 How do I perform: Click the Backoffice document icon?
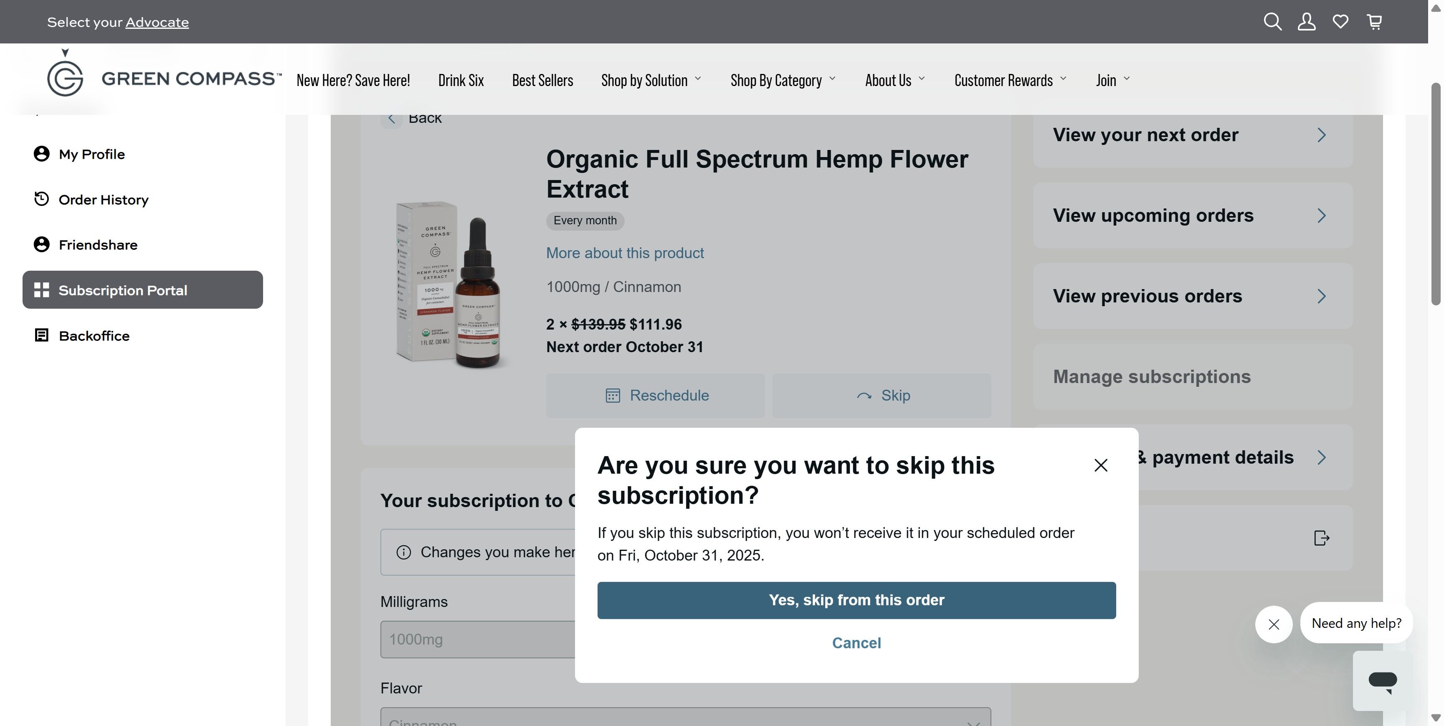41,335
